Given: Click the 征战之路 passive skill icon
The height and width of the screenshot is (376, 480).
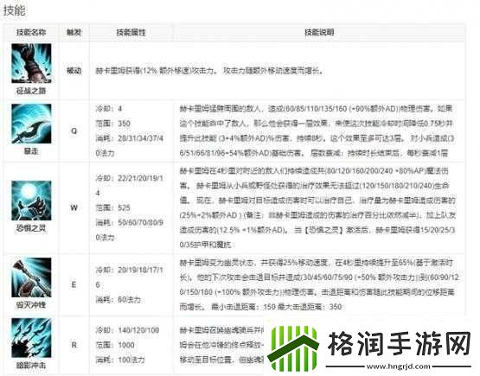Looking at the screenshot, I should (x=31, y=63).
